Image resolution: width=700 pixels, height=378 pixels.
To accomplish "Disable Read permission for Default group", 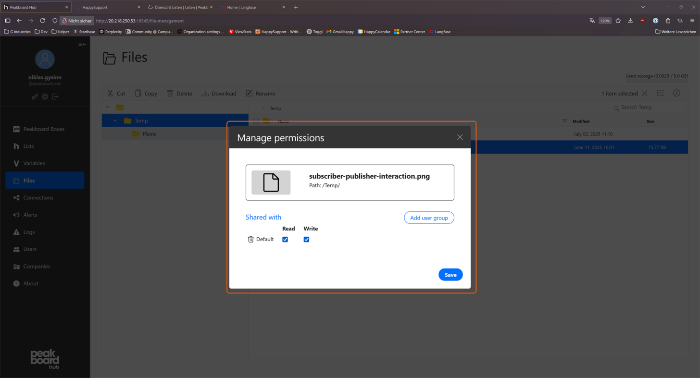I will (285, 239).
